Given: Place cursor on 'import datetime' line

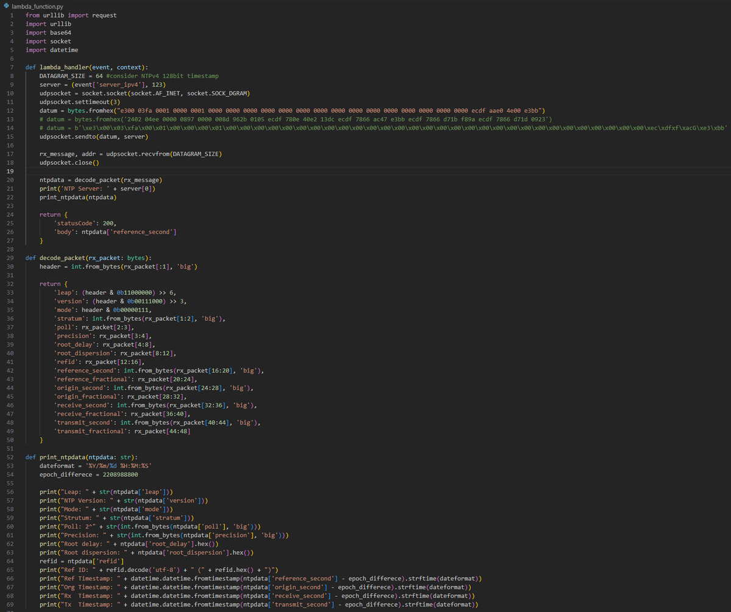Looking at the screenshot, I should (x=52, y=50).
